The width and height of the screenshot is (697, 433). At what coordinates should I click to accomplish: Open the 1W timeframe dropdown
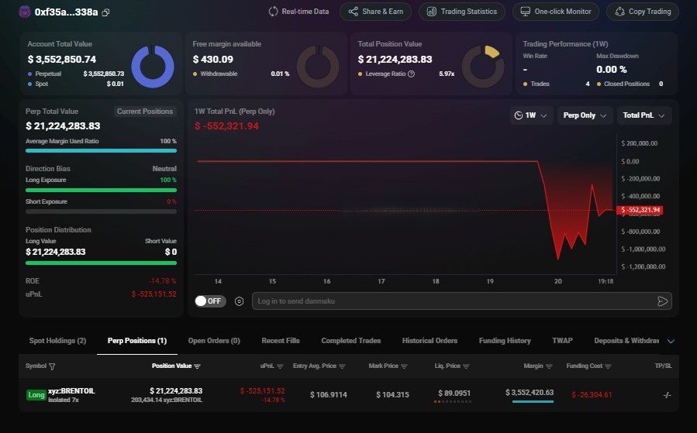click(x=531, y=115)
